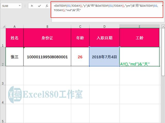Click the vertical scrollbar up arrow
165x123 pixels.
point(163,26)
